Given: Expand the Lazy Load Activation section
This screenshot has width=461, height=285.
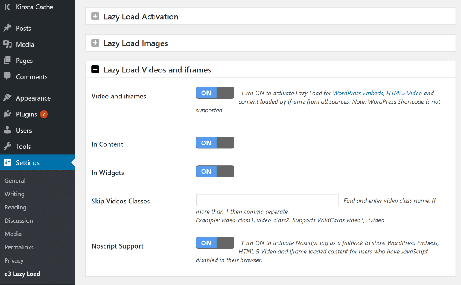Looking at the screenshot, I should point(95,16).
